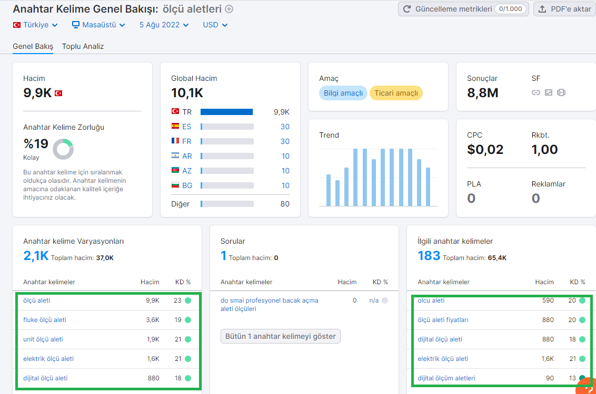Open the 5 Ağu 2022 date dropdown
596x394 pixels.
pos(164,25)
